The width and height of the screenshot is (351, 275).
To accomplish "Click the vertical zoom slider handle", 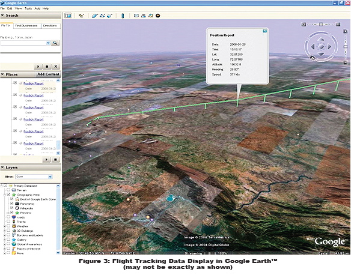I will (x=346, y=46).
